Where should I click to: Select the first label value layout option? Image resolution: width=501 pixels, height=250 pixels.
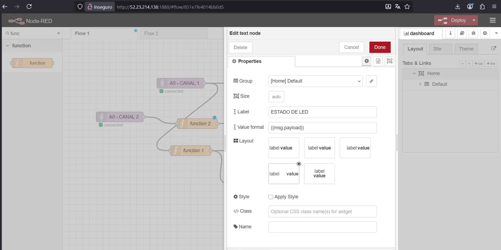pos(284,148)
